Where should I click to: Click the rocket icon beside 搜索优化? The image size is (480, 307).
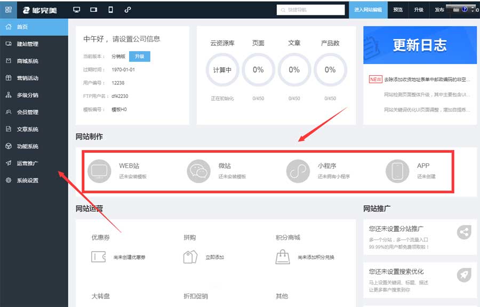(x=464, y=275)
